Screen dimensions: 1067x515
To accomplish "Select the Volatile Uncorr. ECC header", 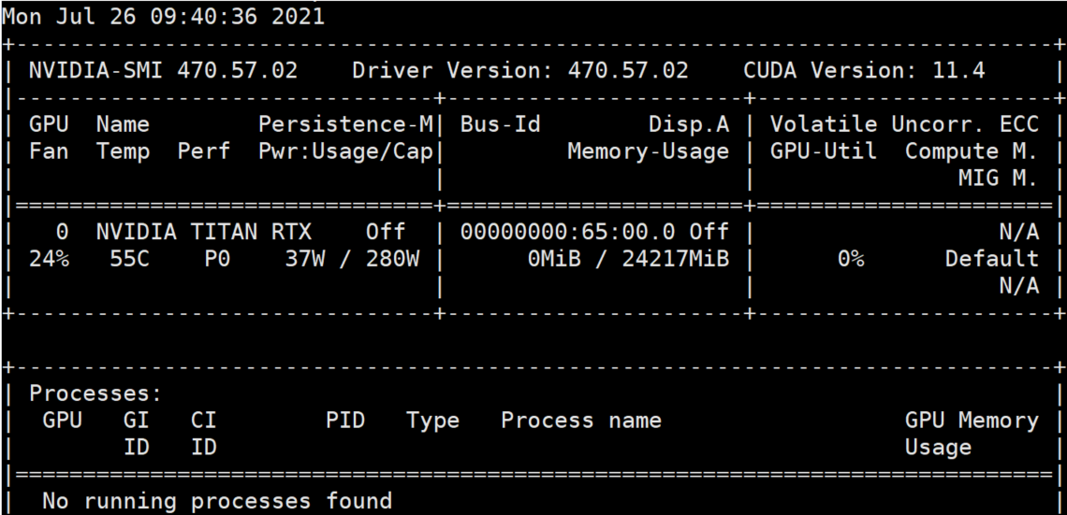I will [904, 124].
